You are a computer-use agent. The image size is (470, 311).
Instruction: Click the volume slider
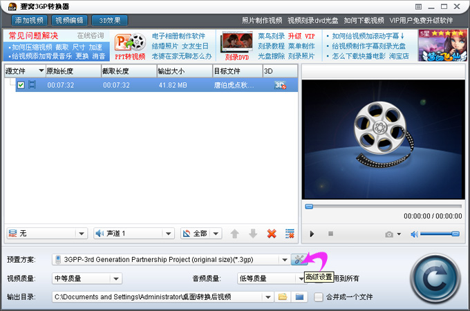coord(440,234)
